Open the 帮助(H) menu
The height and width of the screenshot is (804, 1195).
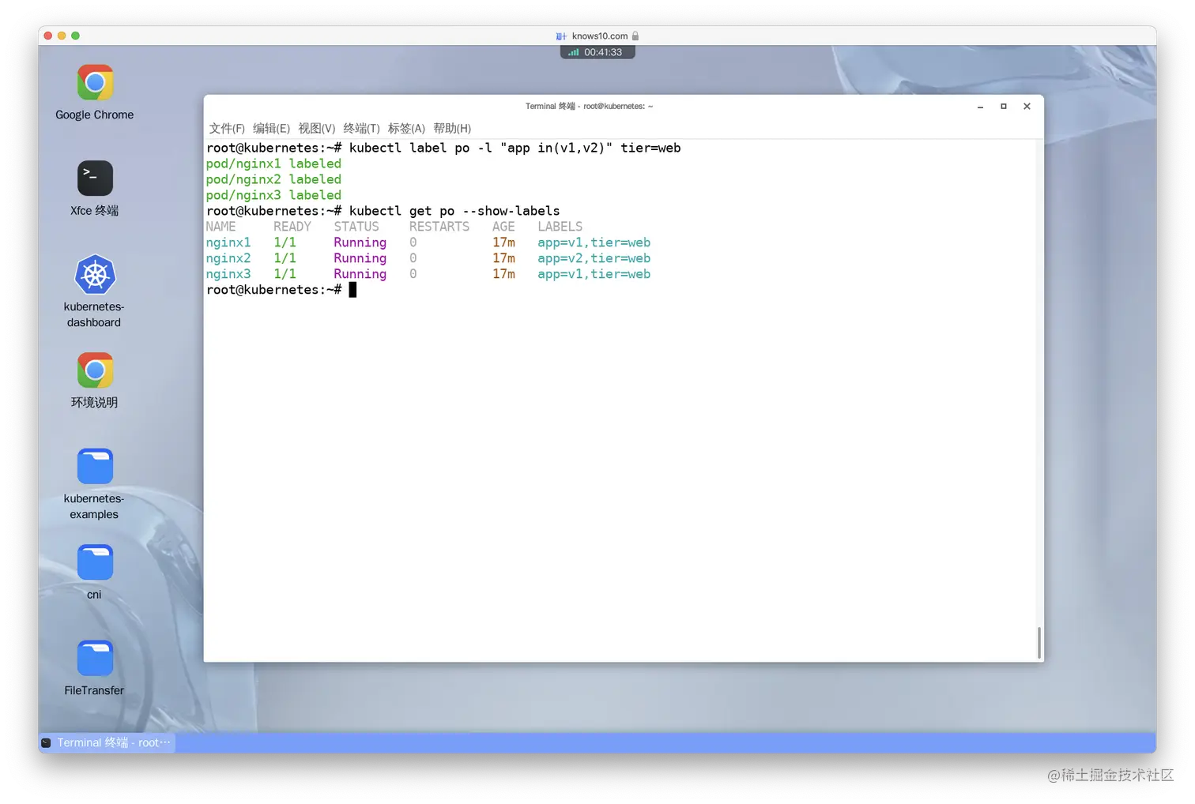453,128
